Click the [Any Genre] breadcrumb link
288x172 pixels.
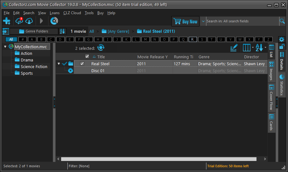click(x=116, y=32)
